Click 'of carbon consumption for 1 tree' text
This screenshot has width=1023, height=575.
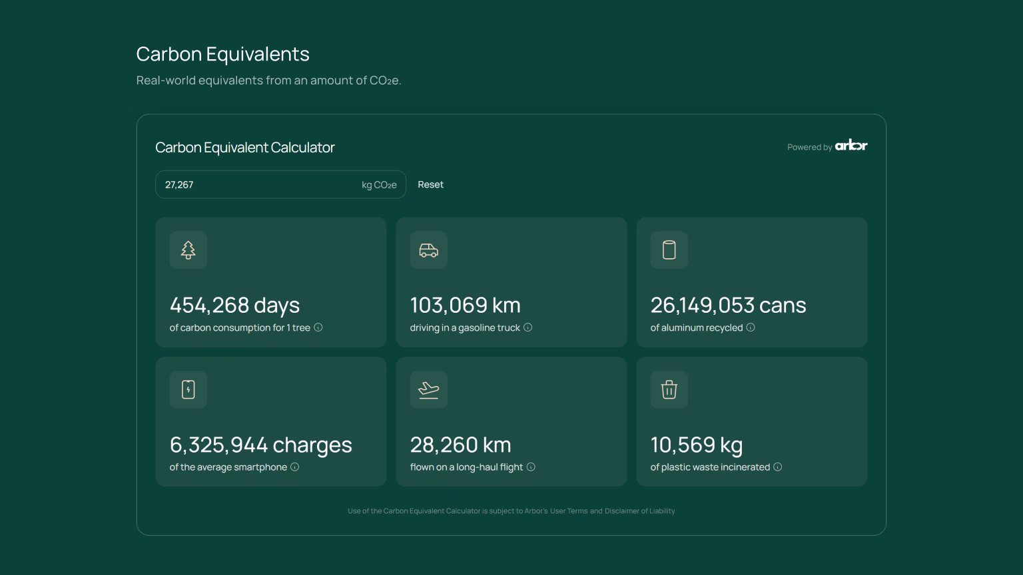coord(240,327)
